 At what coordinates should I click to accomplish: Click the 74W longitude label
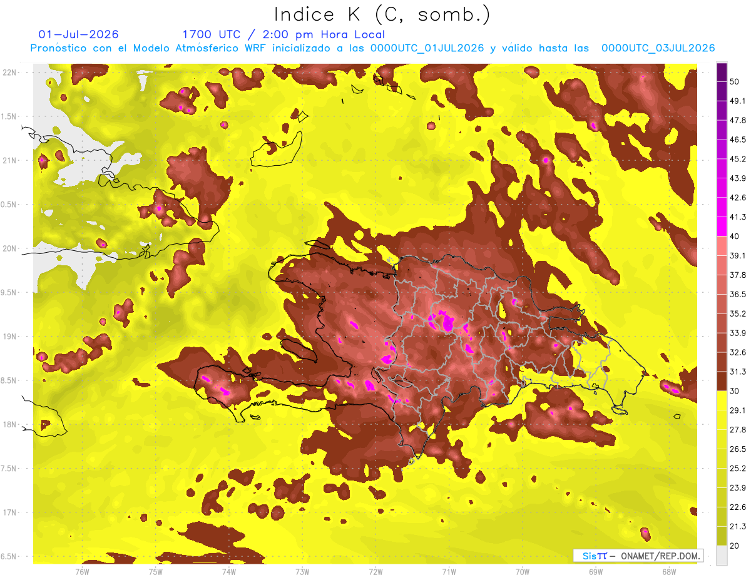coord(228,571)
